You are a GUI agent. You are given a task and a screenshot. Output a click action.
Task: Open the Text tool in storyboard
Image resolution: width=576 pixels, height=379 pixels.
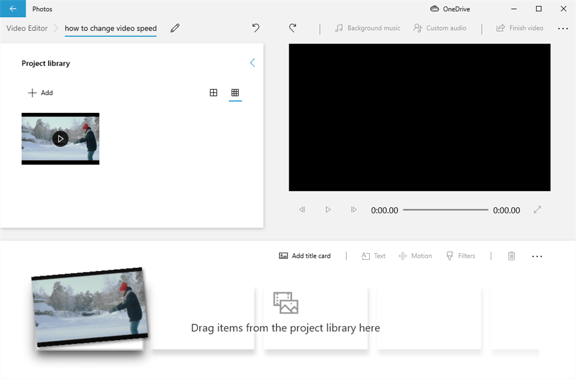[373, 256]
